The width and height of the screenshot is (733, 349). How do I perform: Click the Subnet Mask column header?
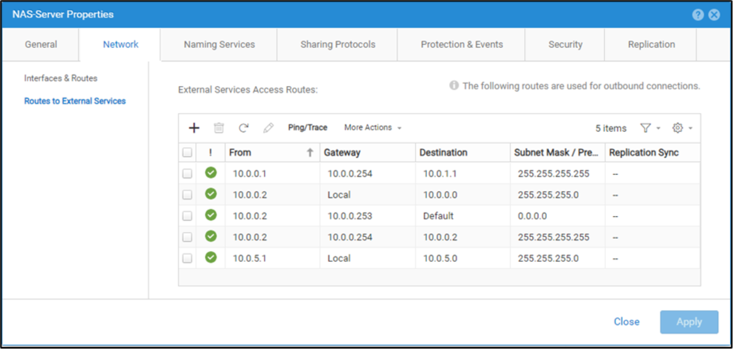tap(558, 152)
